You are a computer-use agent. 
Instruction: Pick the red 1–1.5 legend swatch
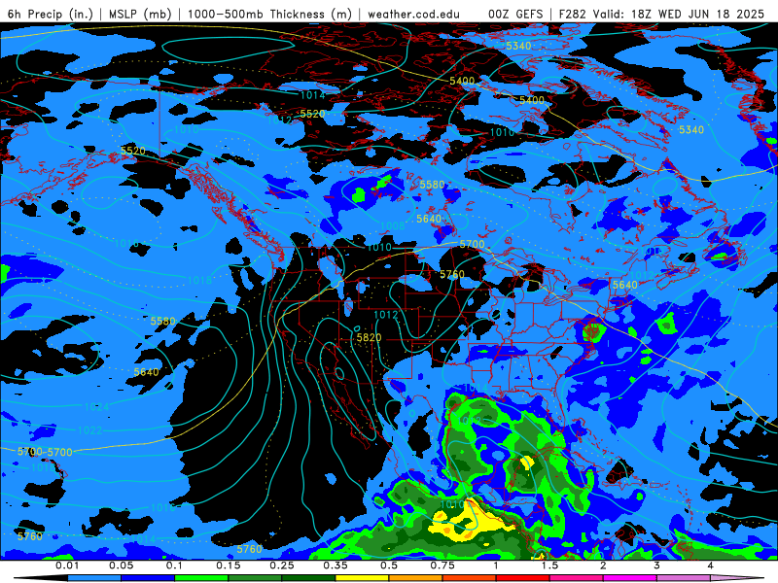(x=523, y=578)
